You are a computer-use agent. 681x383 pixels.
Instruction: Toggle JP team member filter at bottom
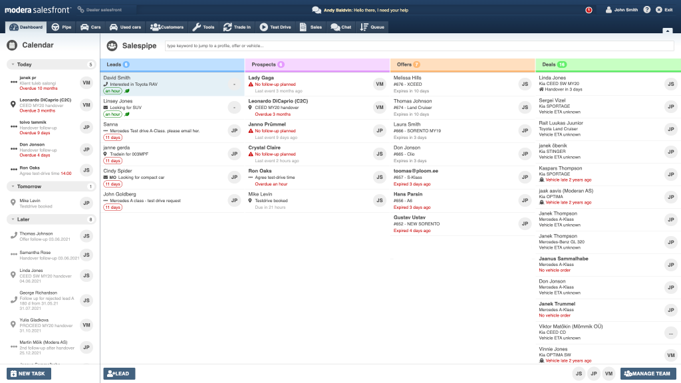pos(594,374)
